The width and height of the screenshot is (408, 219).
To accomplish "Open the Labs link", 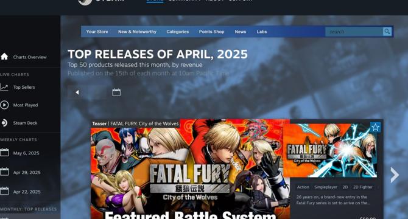I will [262, 32].
